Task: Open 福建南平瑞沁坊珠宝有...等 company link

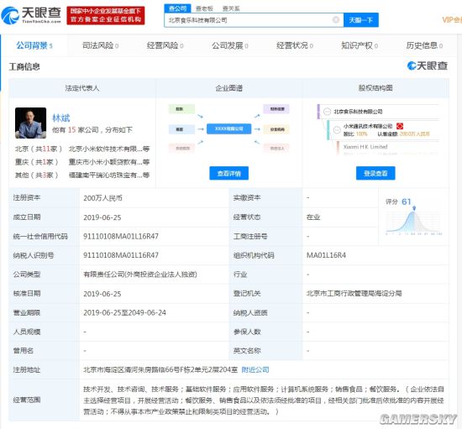Action: point(109,175)
